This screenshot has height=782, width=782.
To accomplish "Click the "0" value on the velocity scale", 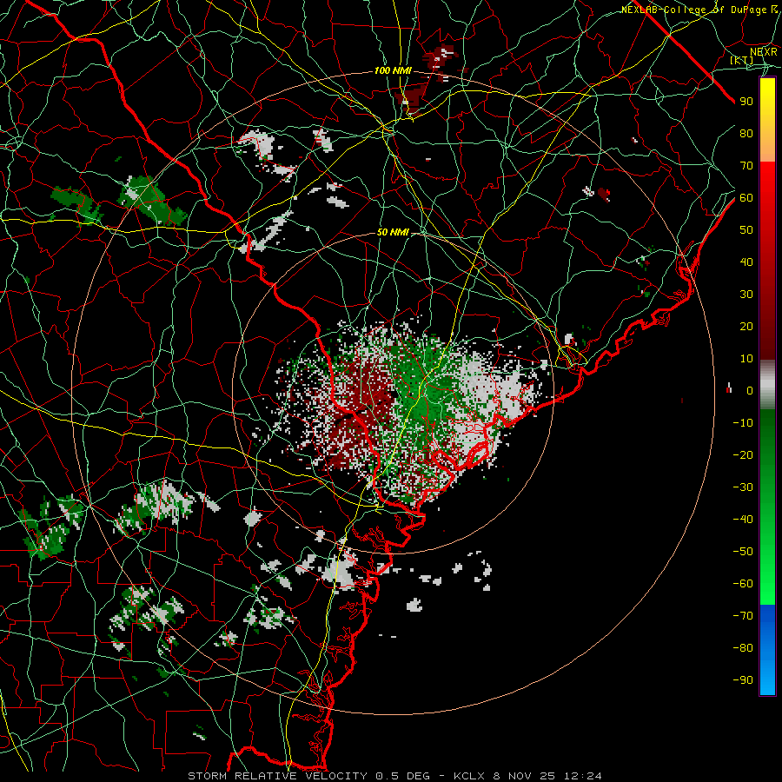I will [x=750, y=391].
